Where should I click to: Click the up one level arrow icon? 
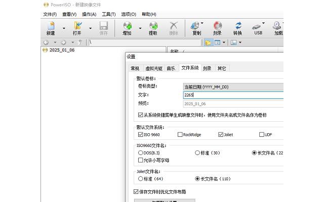pyautogui.click(x=80, y=42)
